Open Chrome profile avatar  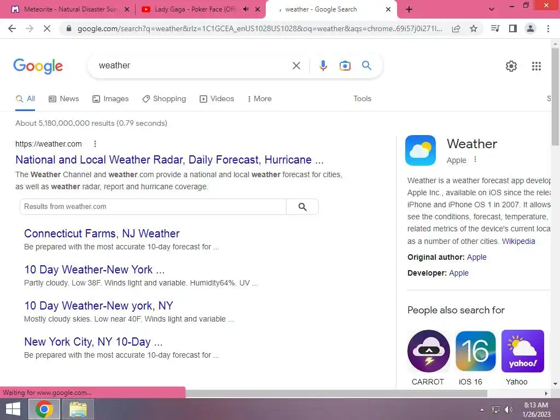tap(530, 28)
